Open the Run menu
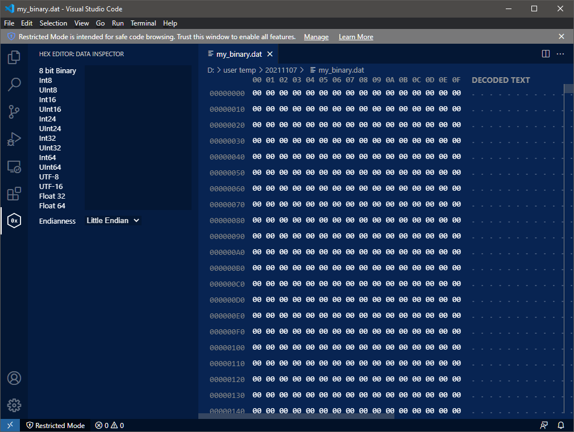The height and width of the screenshot is (432, 574). 118,23
